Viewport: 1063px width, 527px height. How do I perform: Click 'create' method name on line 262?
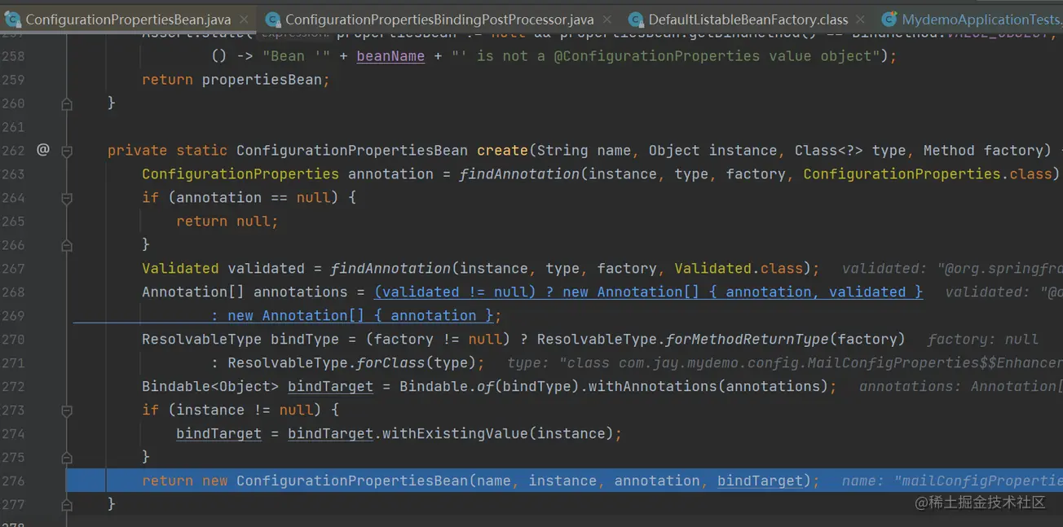(502, 151)
